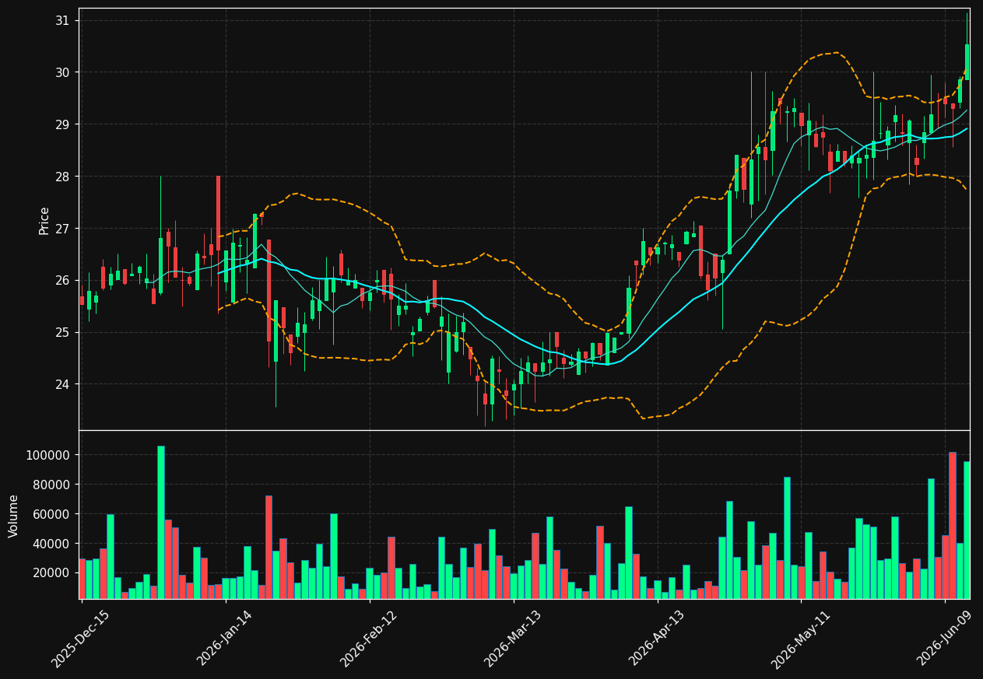The width and height of the screenshot is (983, 679).
Task: Click the 26 price tick label
Action: coord(62,280)
